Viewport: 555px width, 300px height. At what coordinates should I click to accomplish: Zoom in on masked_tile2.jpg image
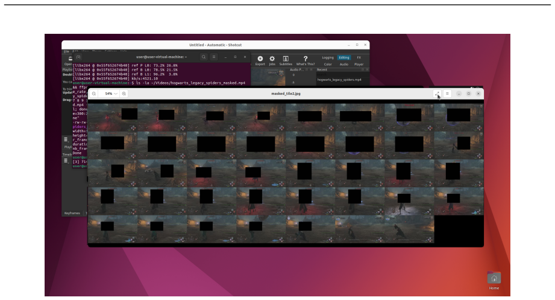[124, 94]
